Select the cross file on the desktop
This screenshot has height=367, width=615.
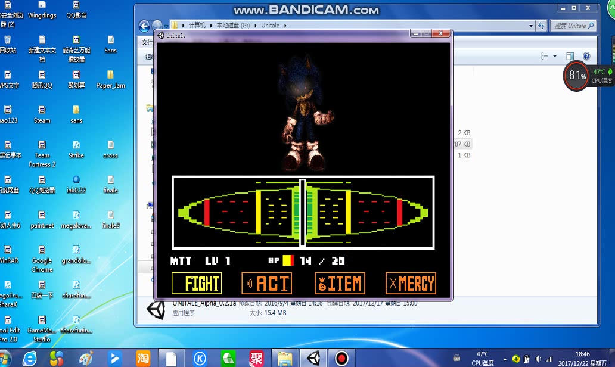(x=111, y=150)
